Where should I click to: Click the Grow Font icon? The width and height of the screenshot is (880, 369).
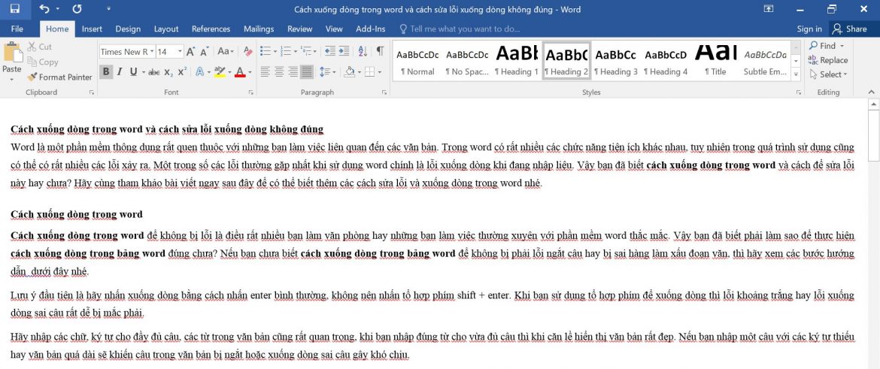(191, 52)
